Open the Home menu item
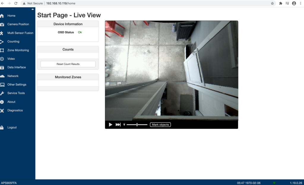The width and height of the screenshot is (304, 185). (x=11, y=16)
